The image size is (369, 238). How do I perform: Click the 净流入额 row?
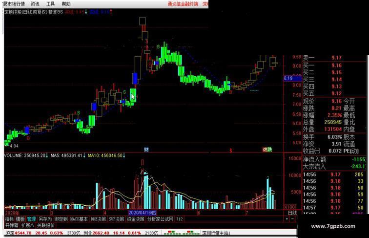334,159
